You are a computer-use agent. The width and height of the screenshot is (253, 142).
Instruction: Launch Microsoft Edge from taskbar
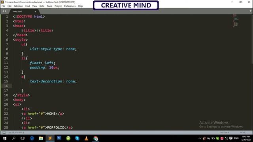click(x=32, y=138)
